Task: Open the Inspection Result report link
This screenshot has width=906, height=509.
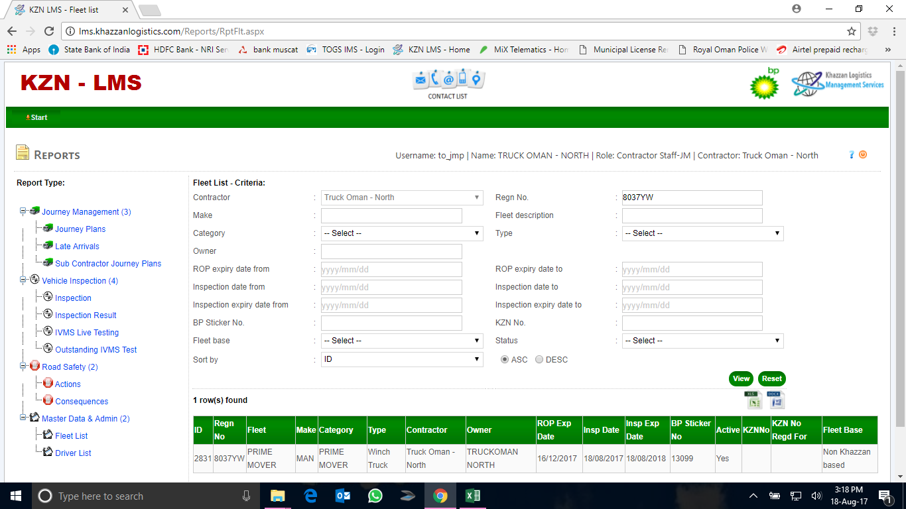Action: click(86, 315)
